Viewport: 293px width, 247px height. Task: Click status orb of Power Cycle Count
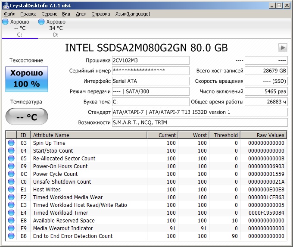11,174
